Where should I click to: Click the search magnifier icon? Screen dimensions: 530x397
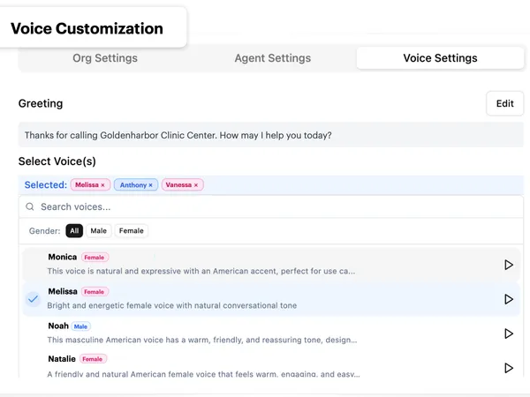(x=30, y=207)
